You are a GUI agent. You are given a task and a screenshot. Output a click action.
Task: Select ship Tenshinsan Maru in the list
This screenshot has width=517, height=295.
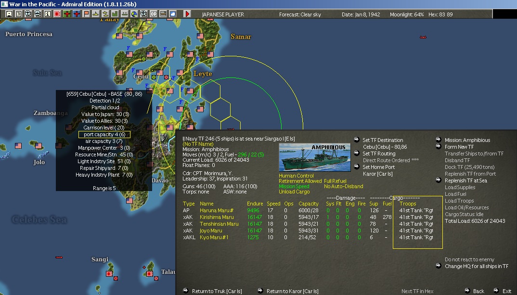219,224
